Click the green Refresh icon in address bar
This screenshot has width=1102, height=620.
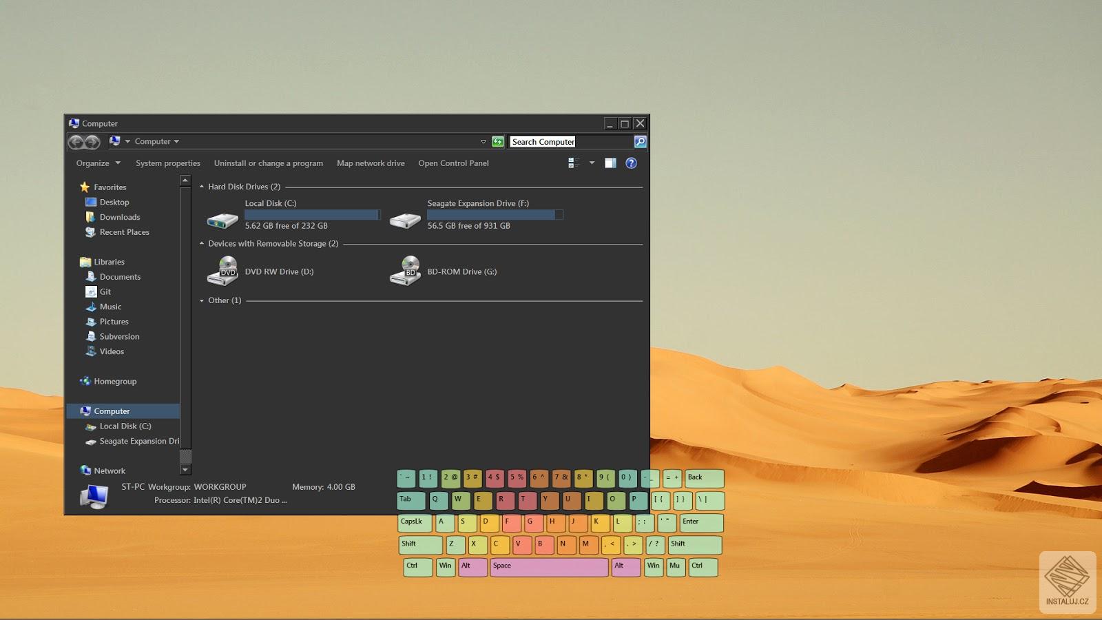click(498, 142)
